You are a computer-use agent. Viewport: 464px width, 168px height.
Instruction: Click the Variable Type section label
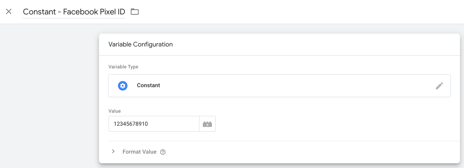(123, 67)
